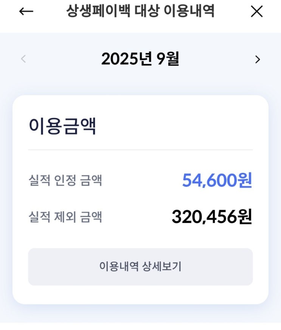Tap the blue 54,600원 amount
This screenshot has width=281, height=330.
pos(217,180)
